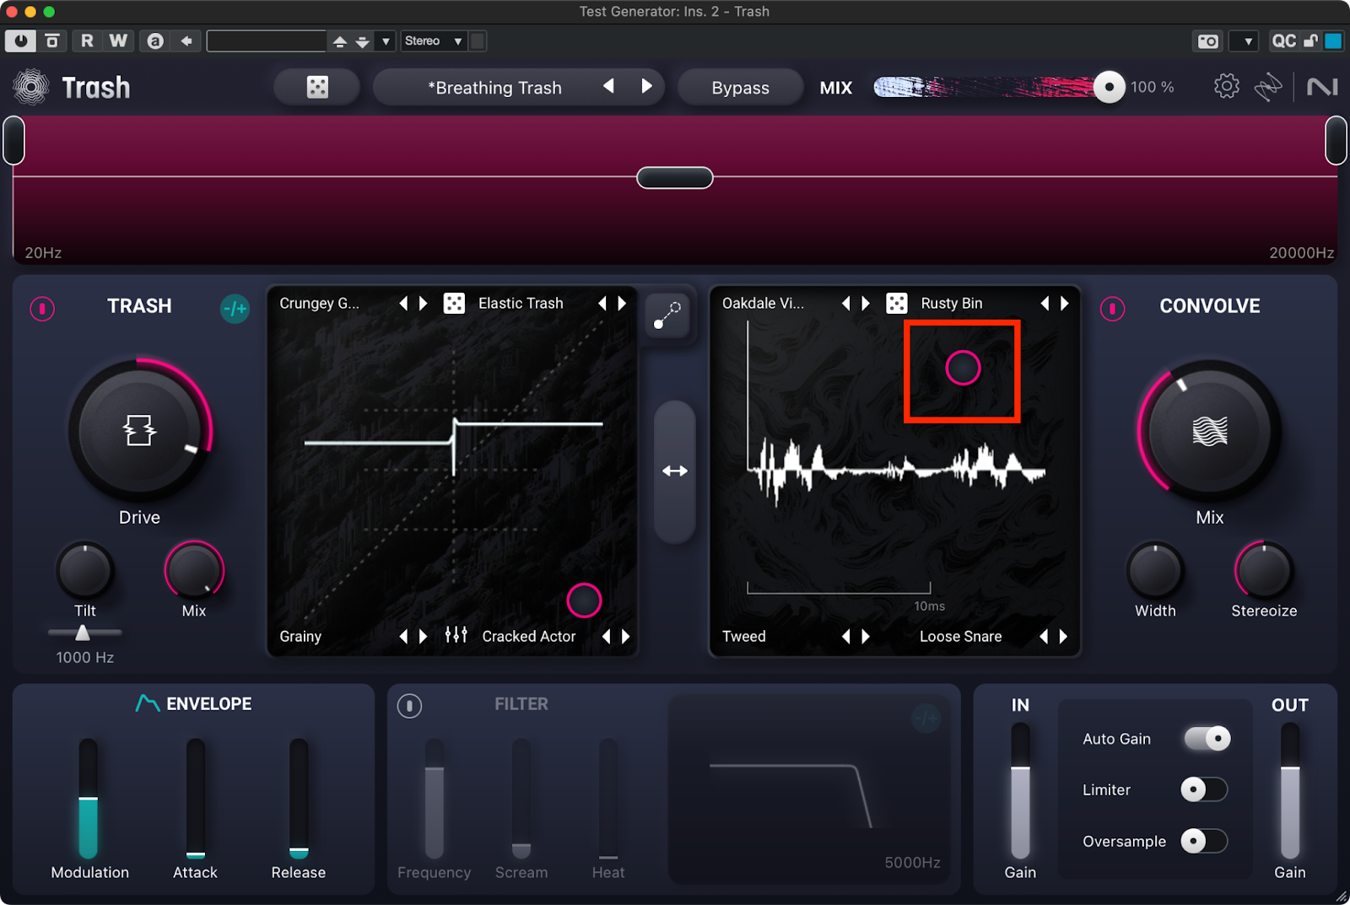Toggle the CONVOLVE module power button
Image resolution: width=1350 pixels, height=905 pixels.
(x=1112, y=309)
